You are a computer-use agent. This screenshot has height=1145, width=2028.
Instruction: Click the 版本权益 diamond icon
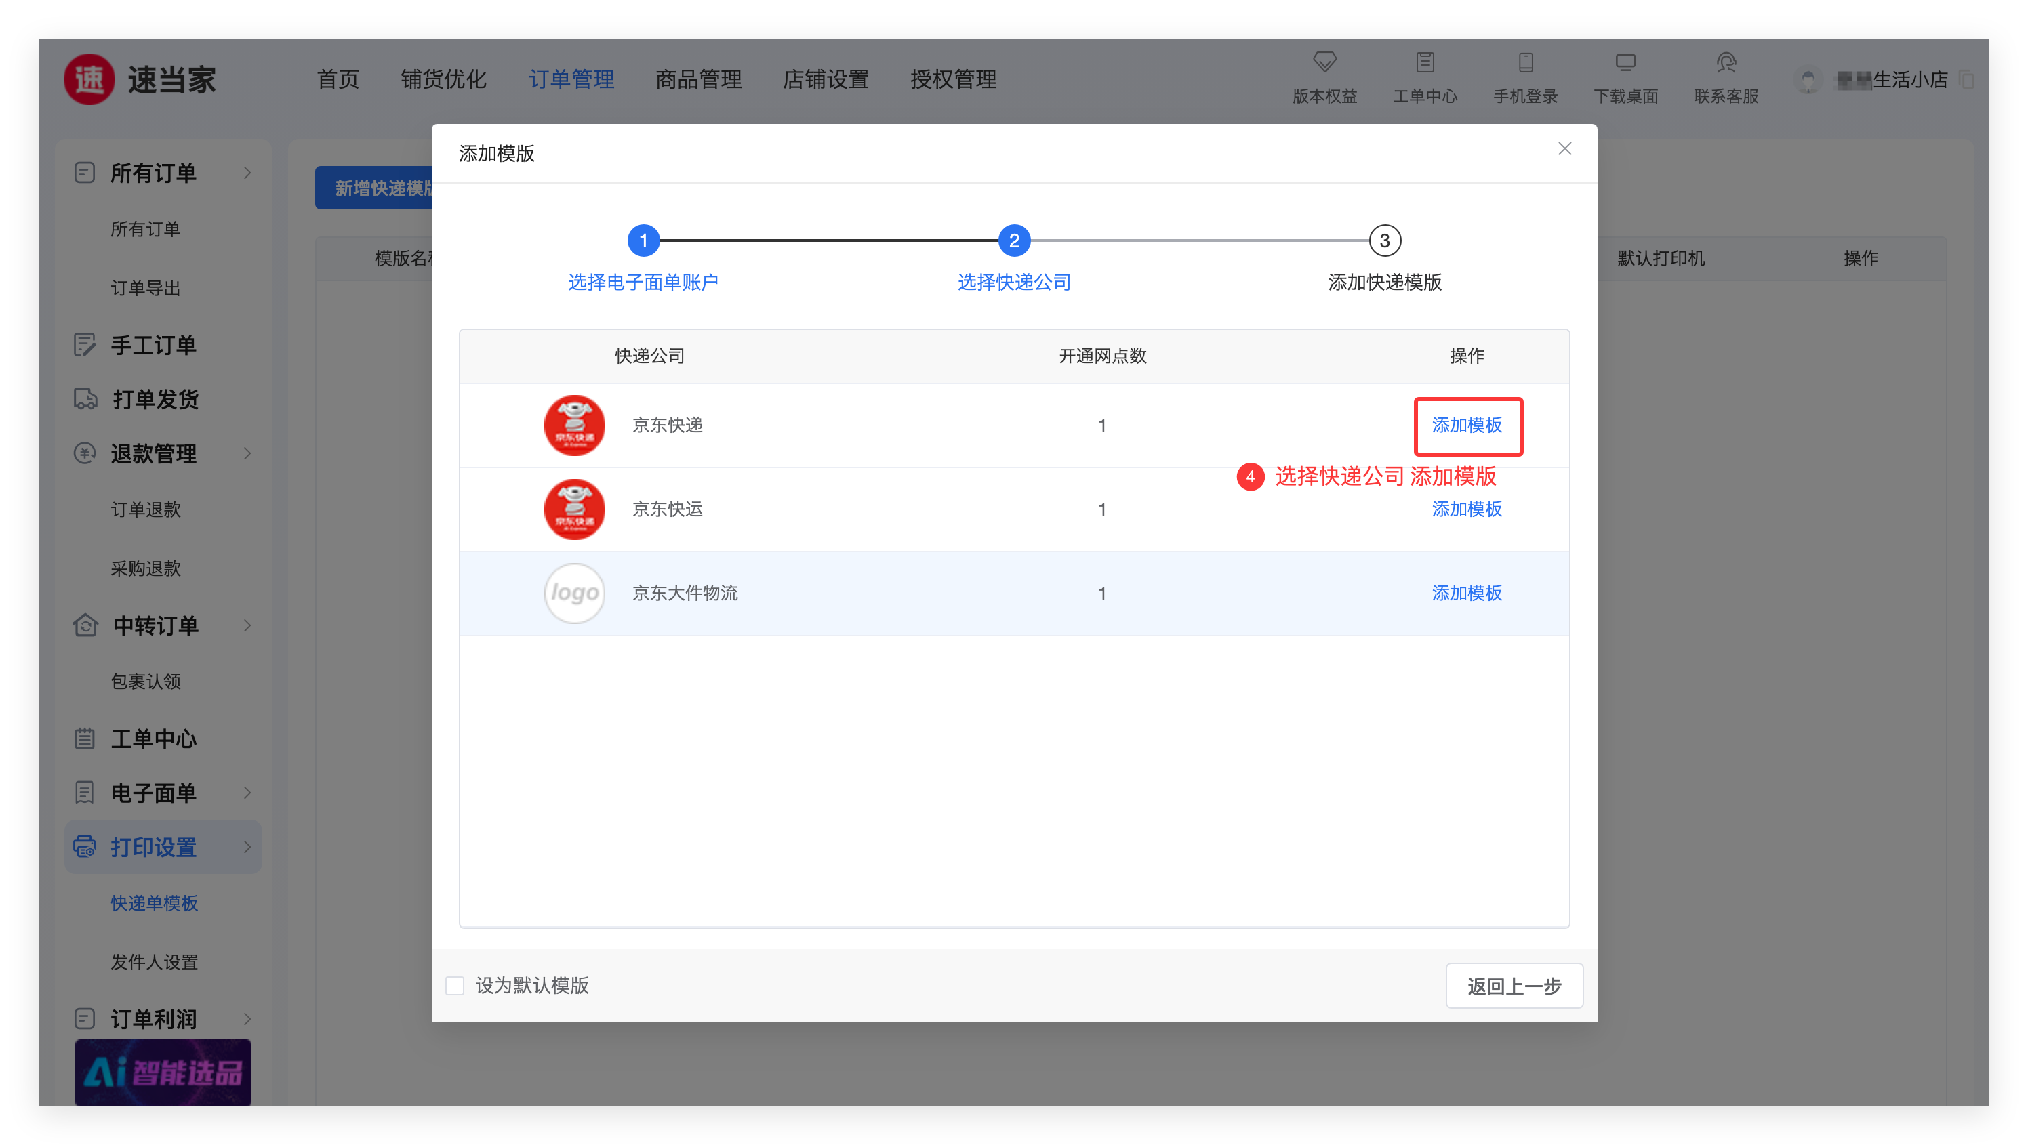click(1324, 62)
